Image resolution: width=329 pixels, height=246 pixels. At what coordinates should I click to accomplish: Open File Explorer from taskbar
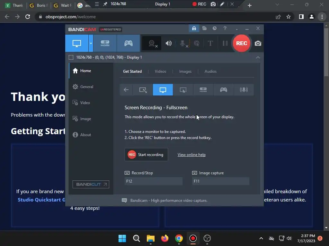[150, 238]
